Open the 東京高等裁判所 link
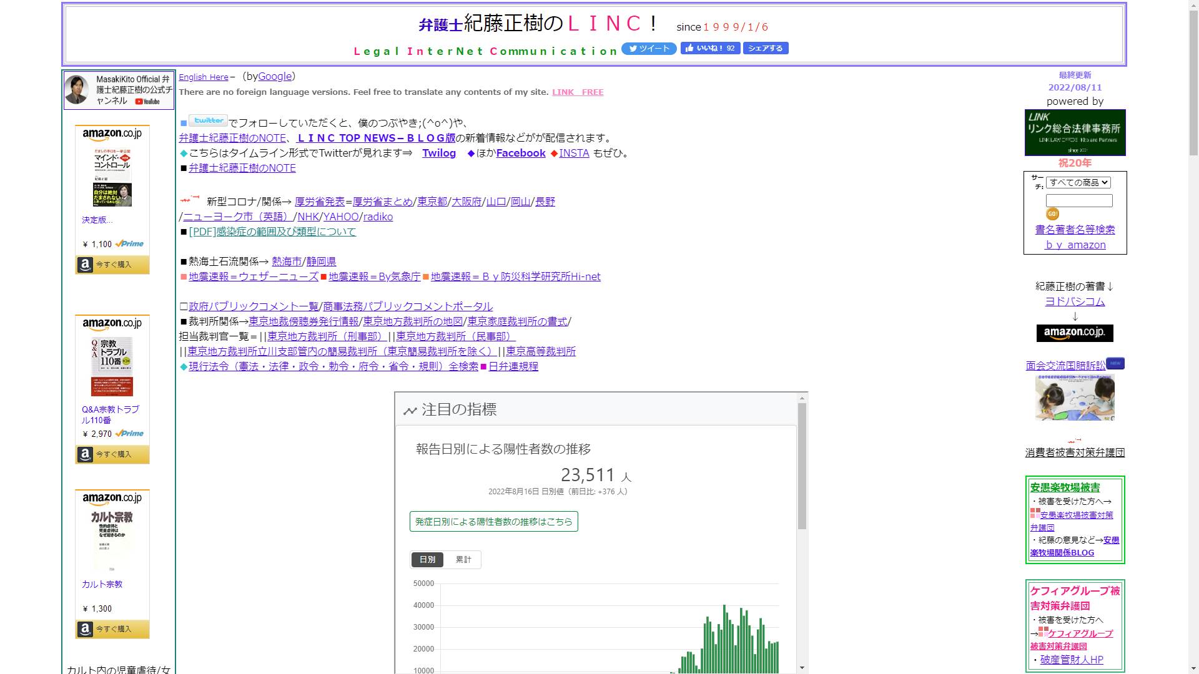This screenshot has height=674, width=1199. (x=541, y=351)
